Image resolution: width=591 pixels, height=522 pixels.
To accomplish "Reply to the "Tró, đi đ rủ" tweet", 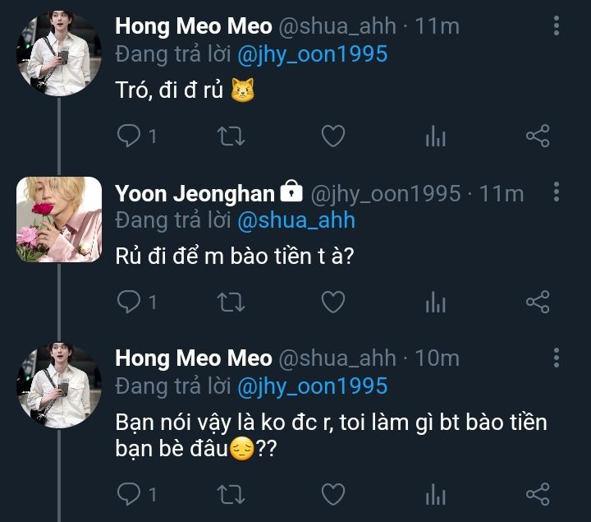I will click(x=129, y=136).
